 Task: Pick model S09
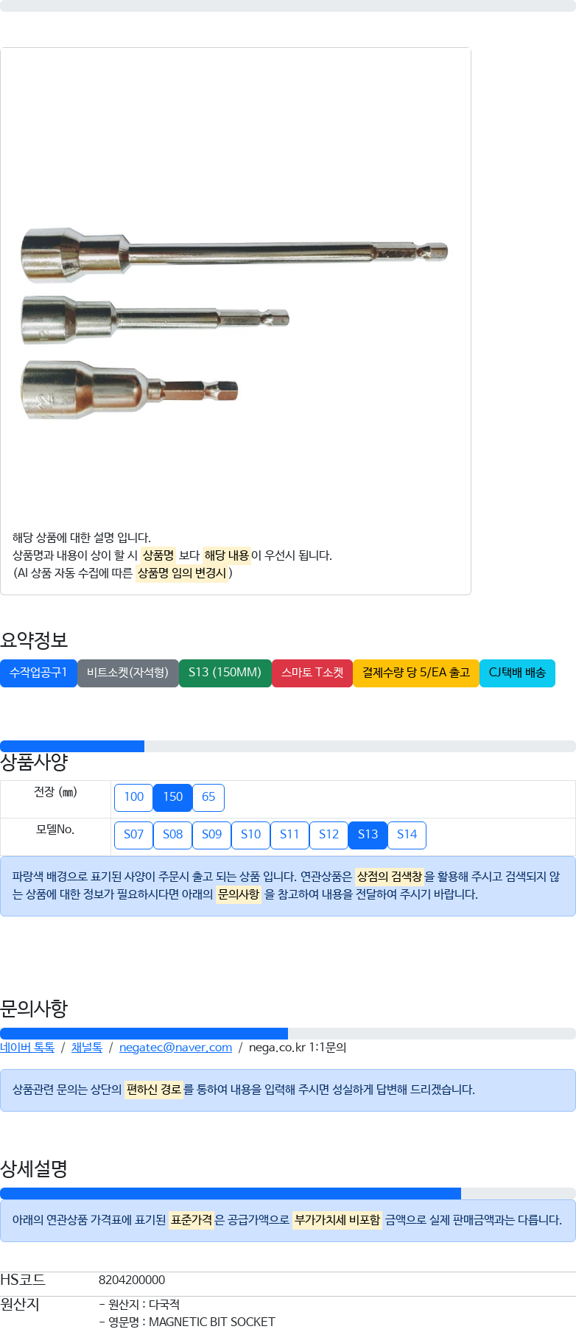pos(211,835)
